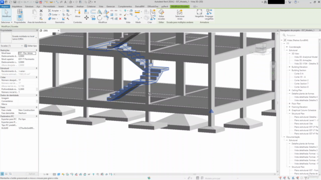This screenshot has height=180, width=321.
Task: Click the detail level icon in view control bar
Action: click(54, 174)
